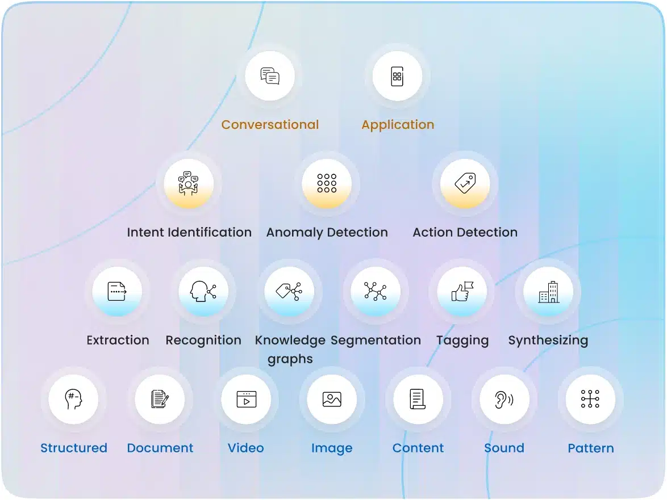Open the Knowledge graphs tag network icon
667x500 pixels.
289,291
